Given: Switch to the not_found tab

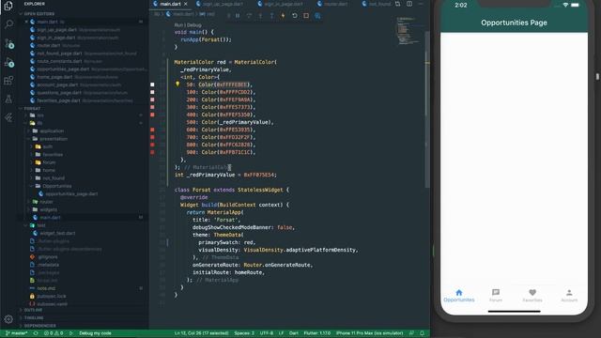Looking at the screenshot, I should [x=377, y=4].
